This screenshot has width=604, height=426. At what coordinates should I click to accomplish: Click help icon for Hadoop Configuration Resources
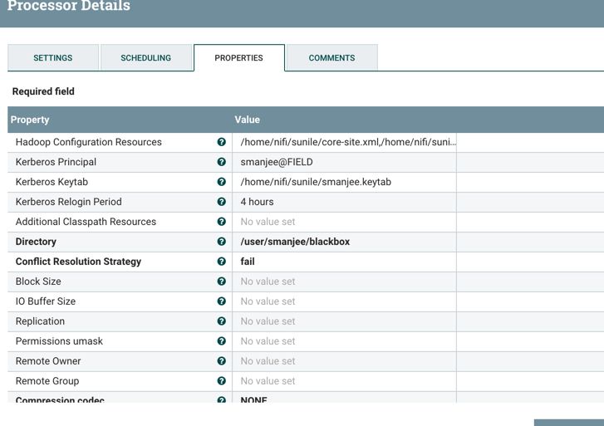pyautogui.click(x=221, y=142)
